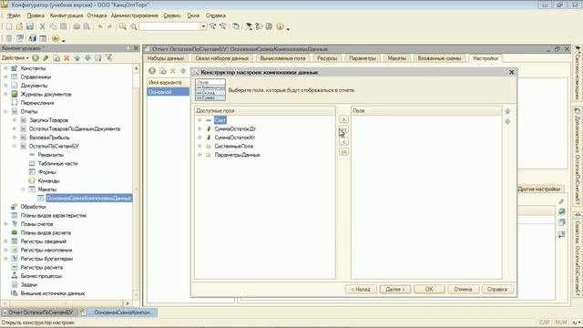Click the Далее > button
The height and width of the screenshot is (328, 583).
pyautogui.click(x=394, y=289)
